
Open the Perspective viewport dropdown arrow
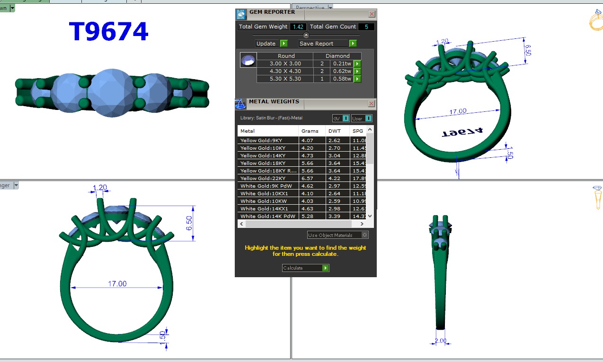pos(330,8)
